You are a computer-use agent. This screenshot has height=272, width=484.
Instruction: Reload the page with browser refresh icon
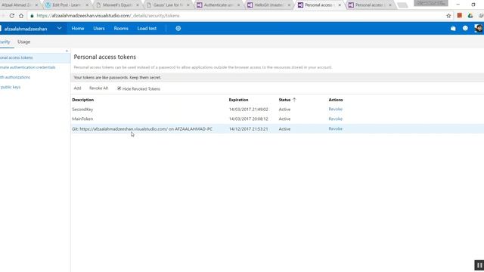point(12,16)
